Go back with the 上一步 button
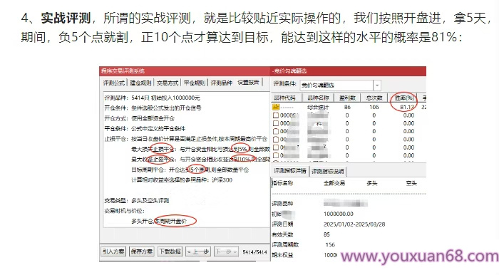The height and width of the screenshot is (275, 499). click(x=198, y=251)
